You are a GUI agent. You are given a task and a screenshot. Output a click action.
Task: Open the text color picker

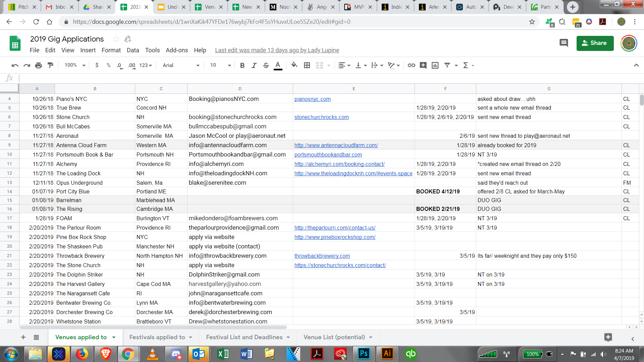click(278, 65)
